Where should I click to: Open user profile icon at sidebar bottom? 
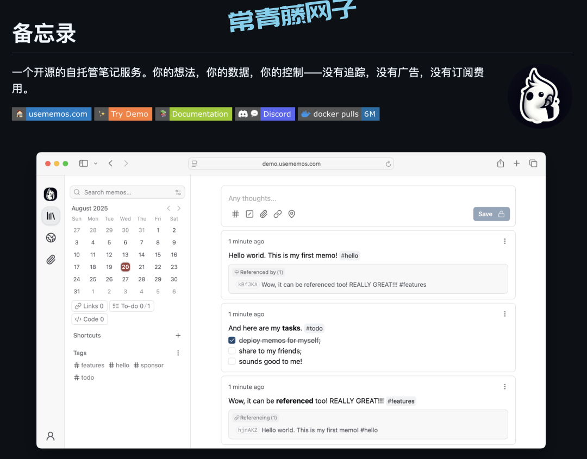pos(51,436)
